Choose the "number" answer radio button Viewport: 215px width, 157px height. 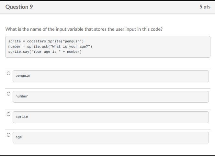[8, 94]
